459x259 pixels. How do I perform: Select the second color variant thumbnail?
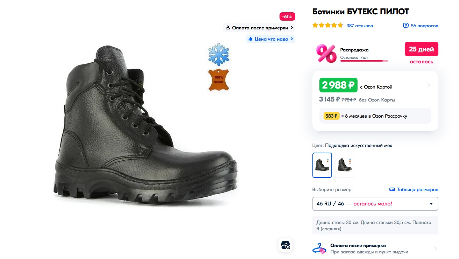[345, 165]
